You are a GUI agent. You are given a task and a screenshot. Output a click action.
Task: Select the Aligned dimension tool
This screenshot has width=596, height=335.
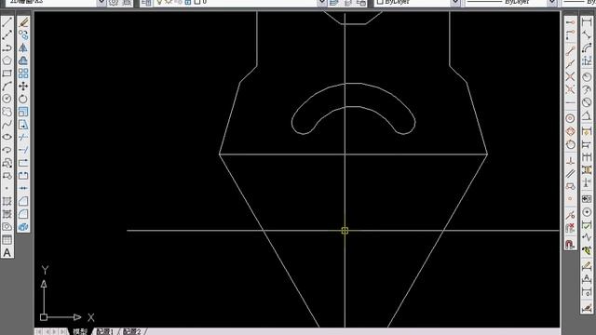point(587,35)
